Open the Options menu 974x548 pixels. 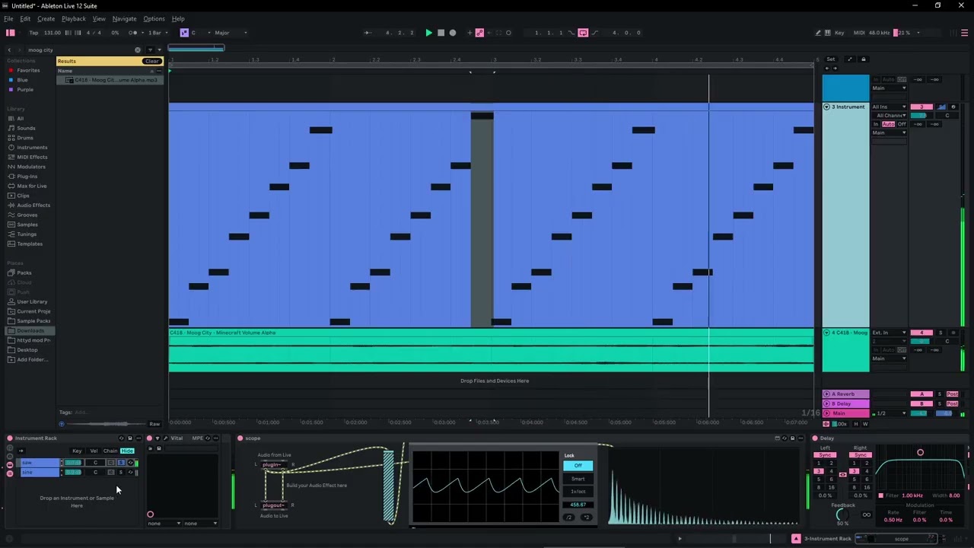[154, 18]
